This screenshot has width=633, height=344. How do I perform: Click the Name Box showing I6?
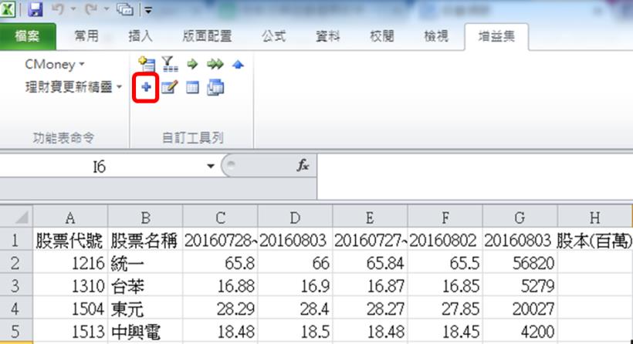point(100,166)
